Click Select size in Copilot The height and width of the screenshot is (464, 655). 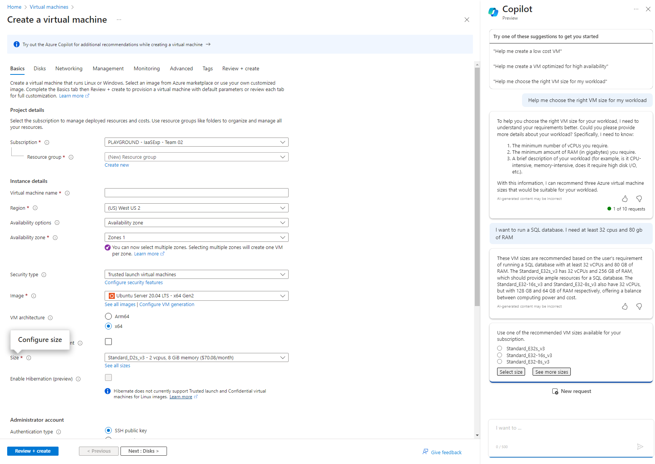(x=511, y=372)
